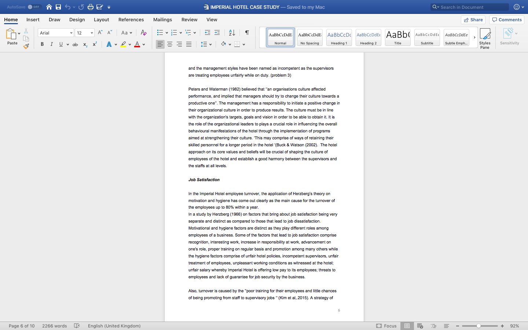Show paragraph formatting marks
The width and height of the screenshot is (528, 330).
pos(247,32)
